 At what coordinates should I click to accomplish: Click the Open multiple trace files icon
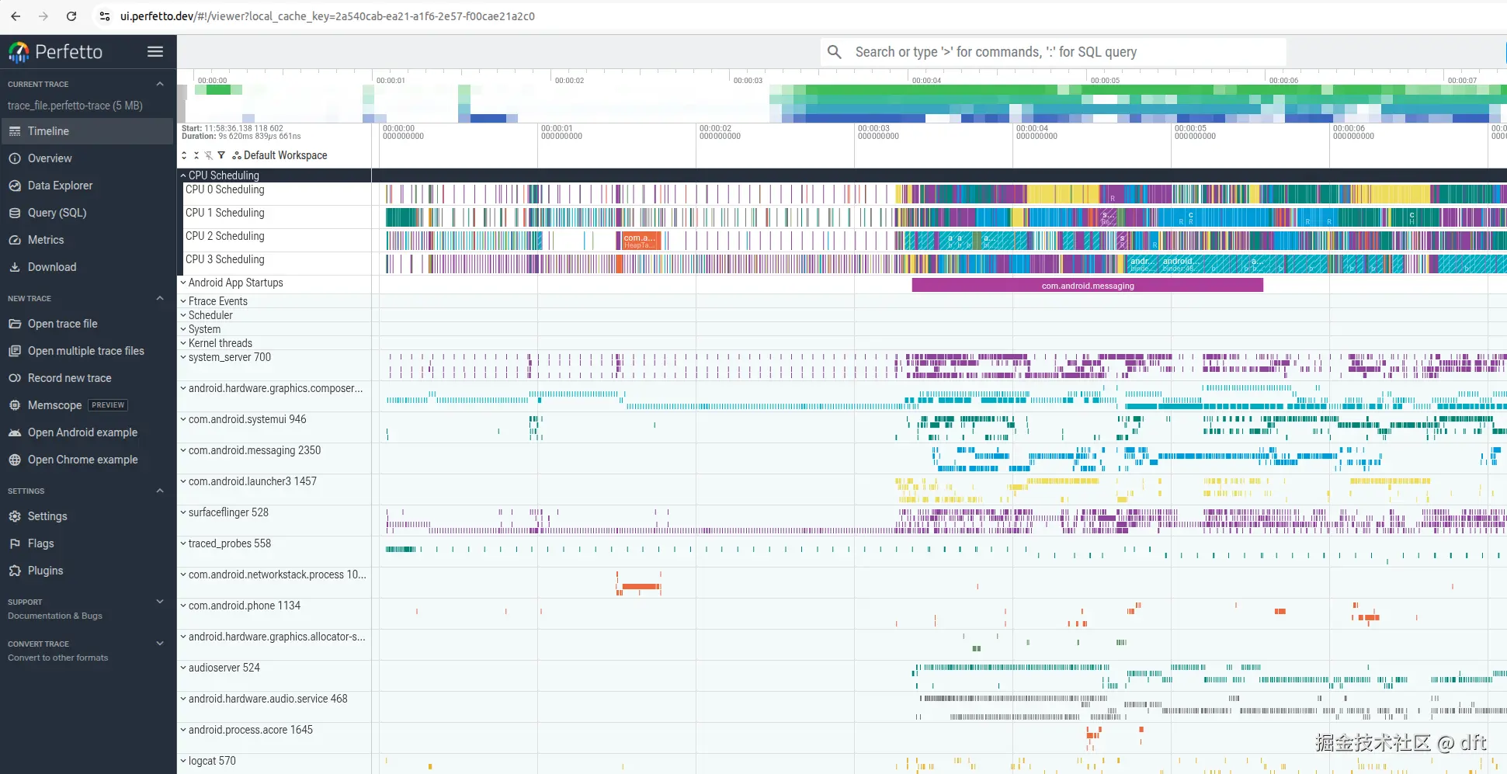click(x=15, y=351)
